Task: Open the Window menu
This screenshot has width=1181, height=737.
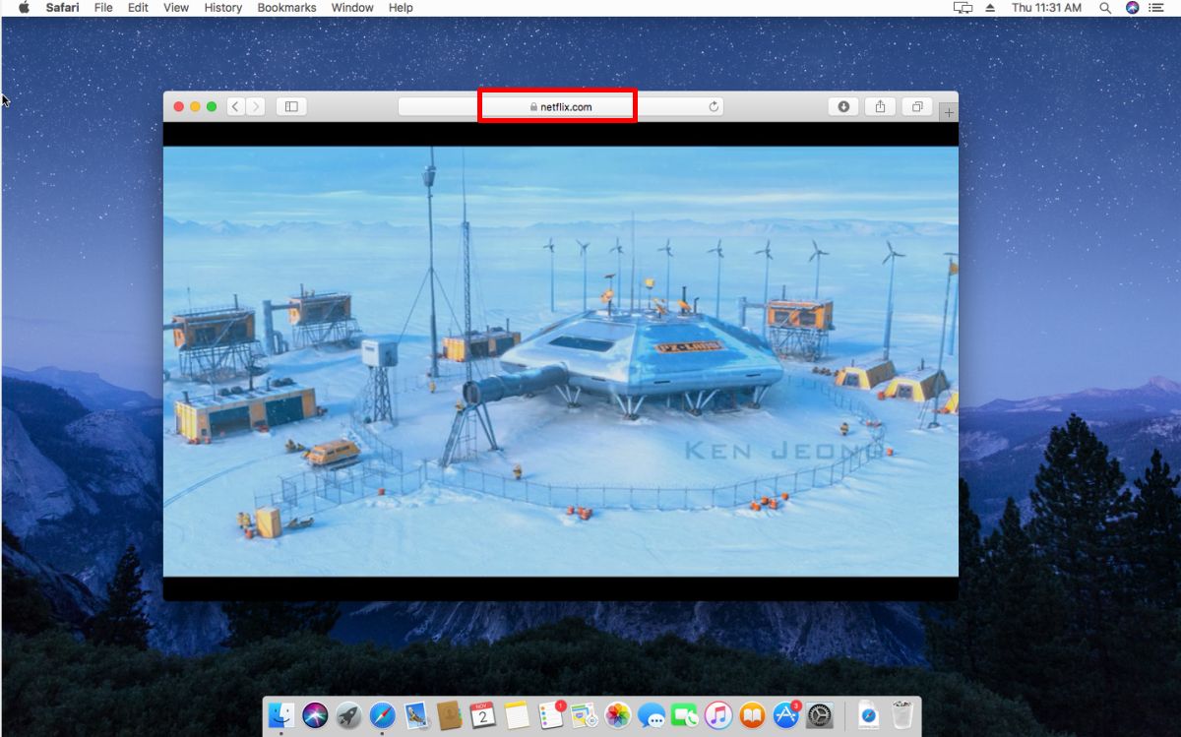Action: pyautogui.click(x=351, y=8)
